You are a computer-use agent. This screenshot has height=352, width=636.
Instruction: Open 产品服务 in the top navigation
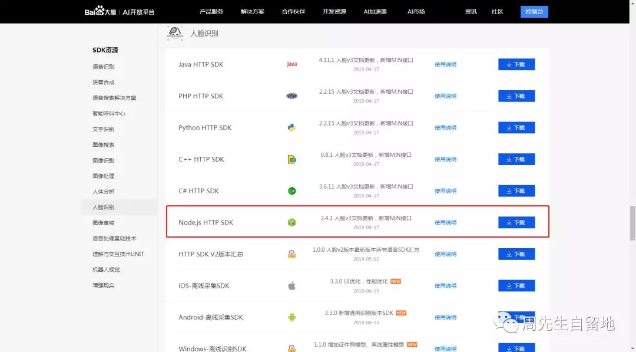coord(211,11)
